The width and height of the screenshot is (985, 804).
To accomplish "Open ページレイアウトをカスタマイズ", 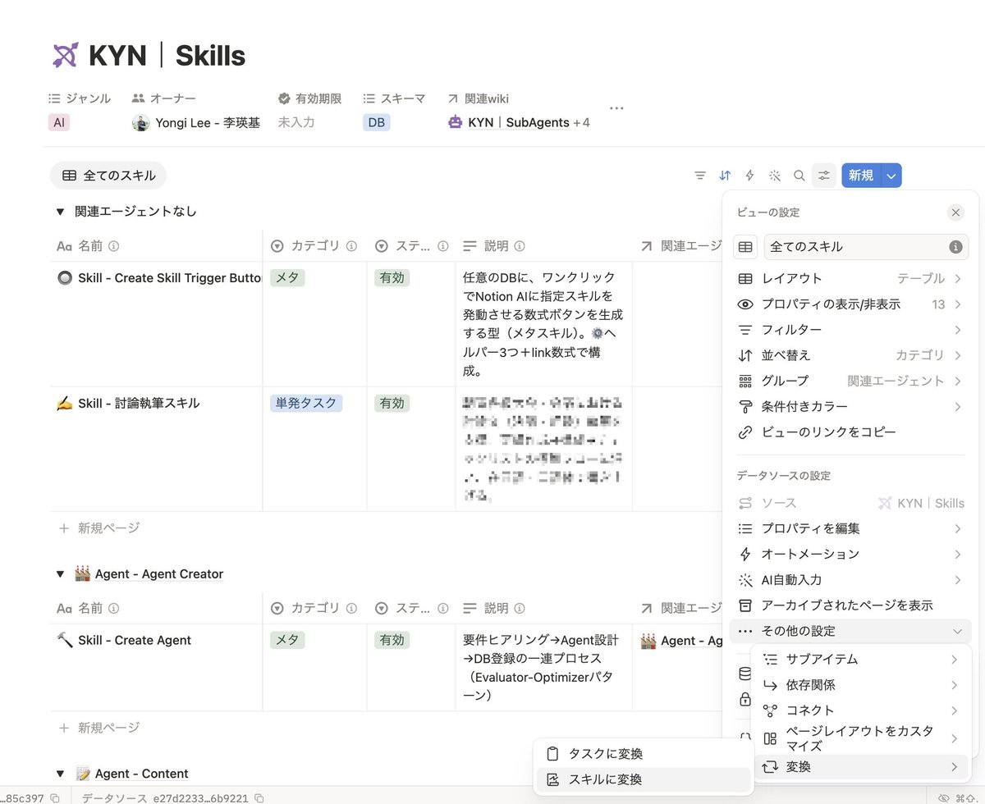I will click(x=861, y=738).
